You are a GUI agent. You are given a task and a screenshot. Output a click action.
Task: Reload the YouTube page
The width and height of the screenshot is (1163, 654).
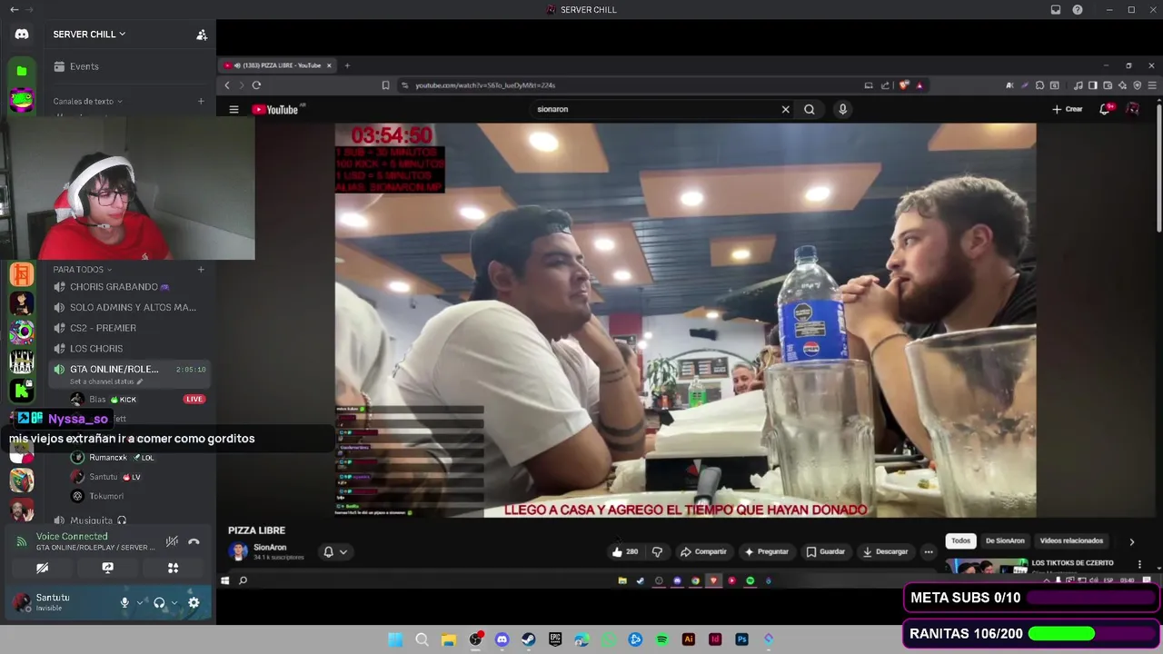[x=256, y=85]
